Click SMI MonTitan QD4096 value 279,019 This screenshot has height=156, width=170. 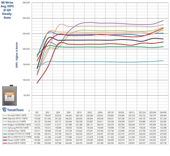(163, 131)
